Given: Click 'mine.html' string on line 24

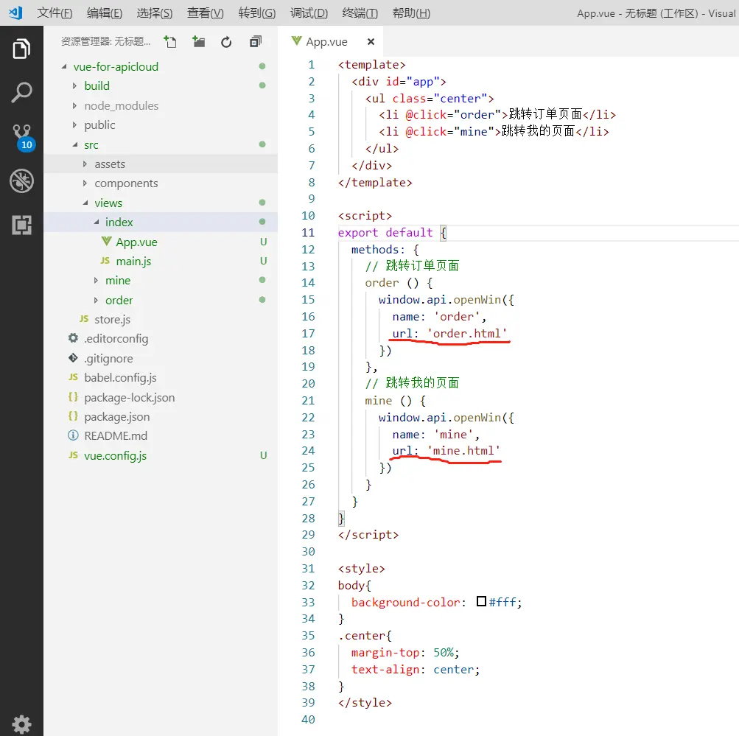Looking at the screenshot, I should click(x=463, y=450).
